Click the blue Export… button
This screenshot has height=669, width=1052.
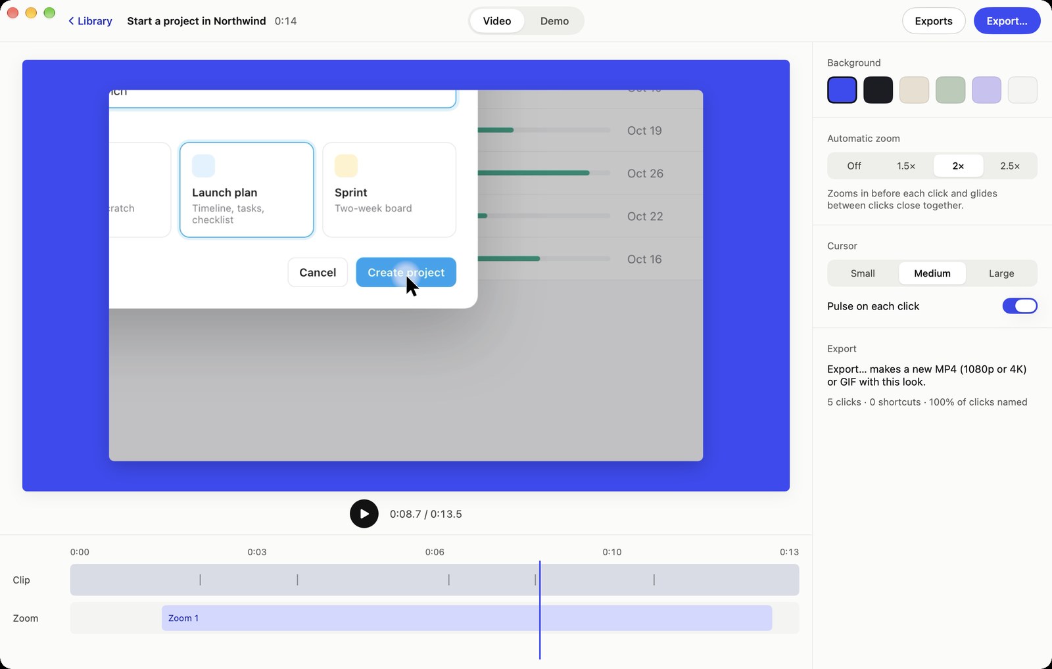click(x=1007, y=21)
